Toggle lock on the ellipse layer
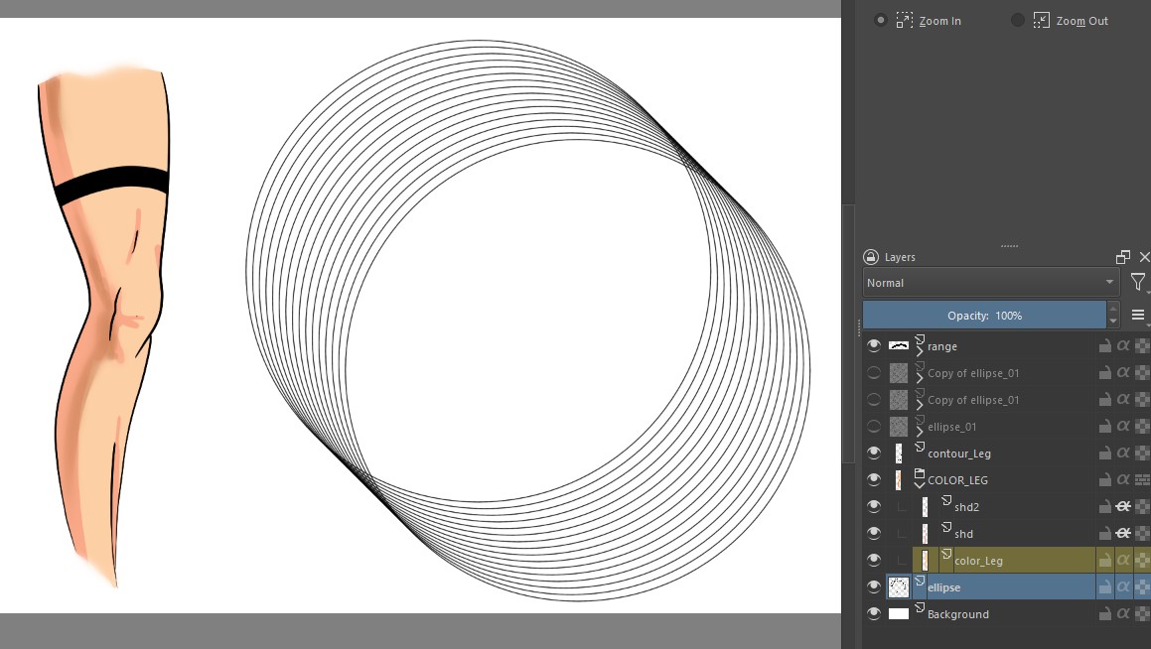1151x649 pixels. click(x=1104, y=587)
